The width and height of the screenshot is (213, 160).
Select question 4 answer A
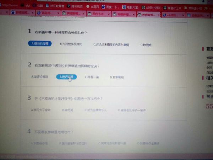pos(39,143)
